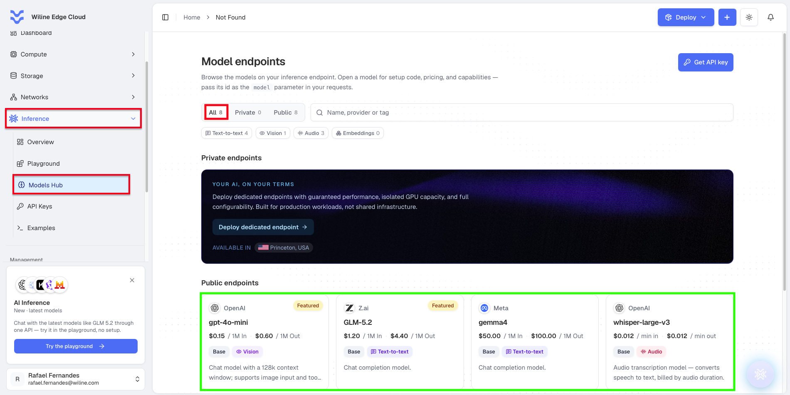The width and height of the screenshot is (790, 395).
Task: Open Rafael Fernandes account switcher
Action: tap(76, 379)
